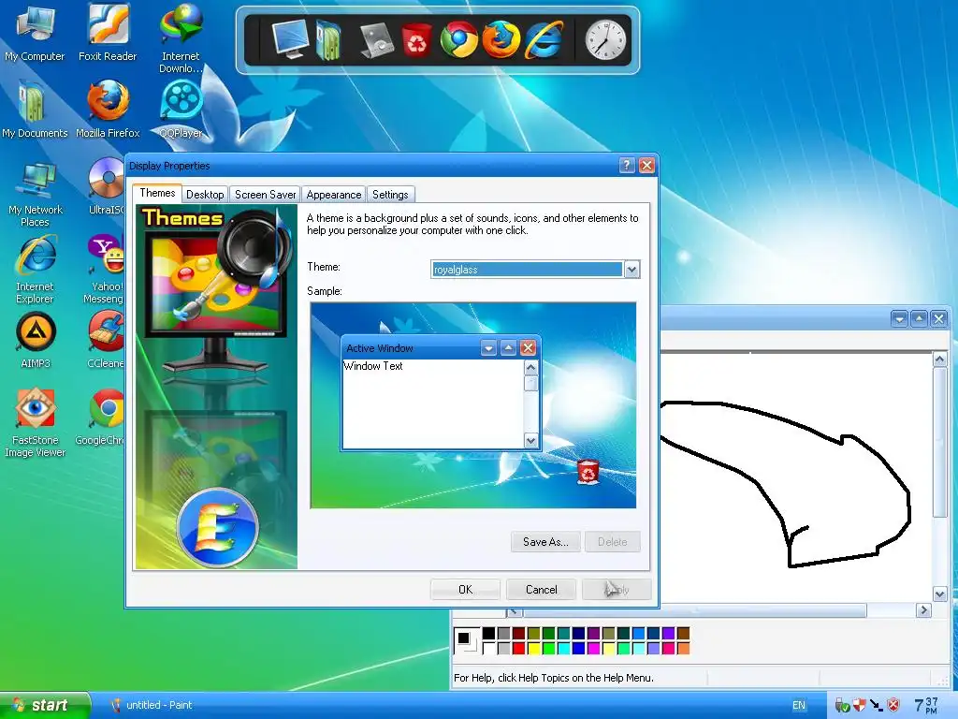Switch to the Appearance tab
958x719 pixels.
(334, 195)
